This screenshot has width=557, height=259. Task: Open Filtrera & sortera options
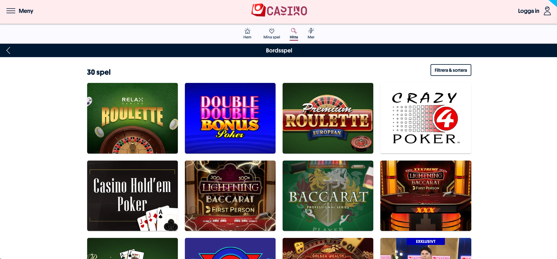pos(451,70)
